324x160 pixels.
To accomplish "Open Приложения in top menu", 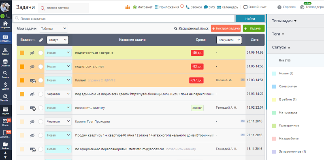I will 167,7.
